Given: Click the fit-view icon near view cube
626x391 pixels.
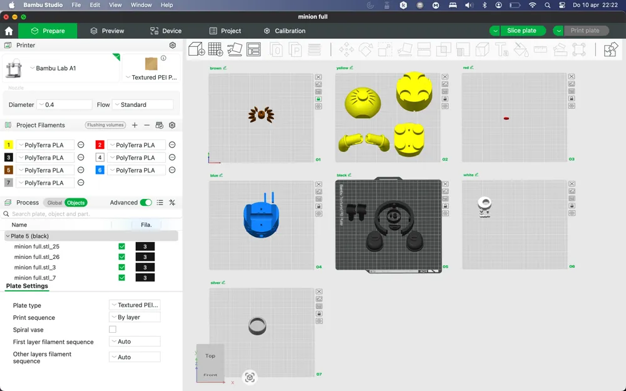Looking at the screenshot, I should click(250, 377).
